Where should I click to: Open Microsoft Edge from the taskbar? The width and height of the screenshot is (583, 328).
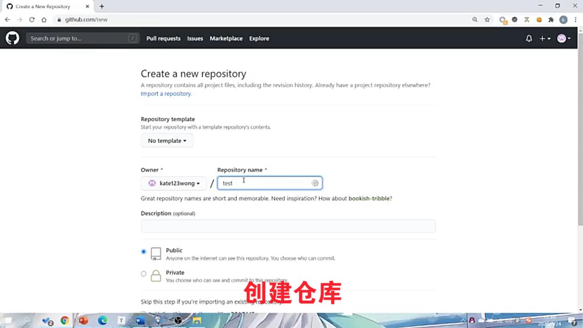point(102,321)
